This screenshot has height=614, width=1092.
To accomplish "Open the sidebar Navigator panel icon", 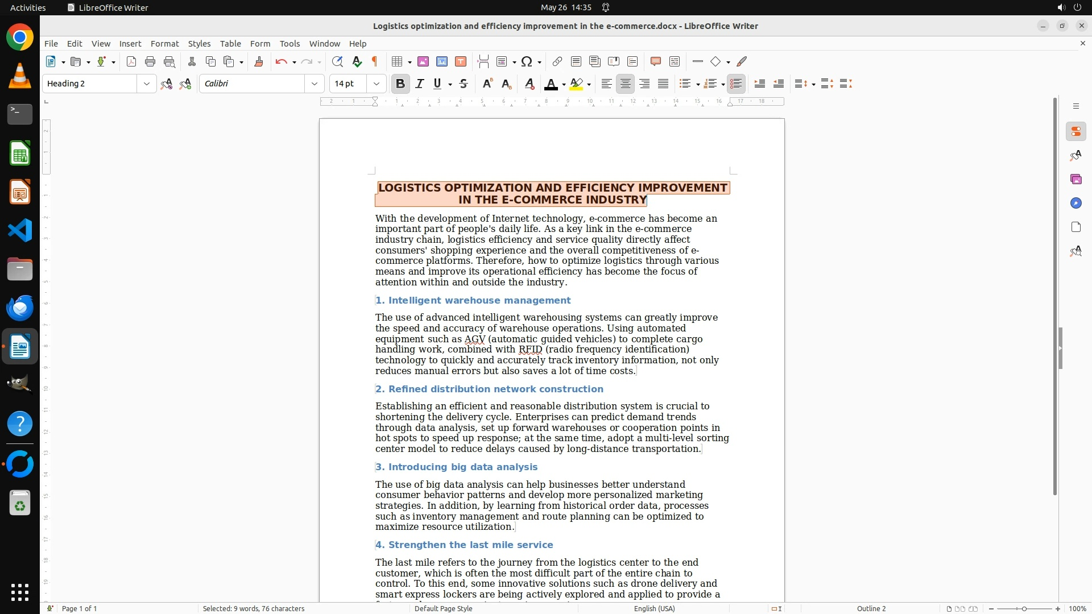I will (1076, 203).
